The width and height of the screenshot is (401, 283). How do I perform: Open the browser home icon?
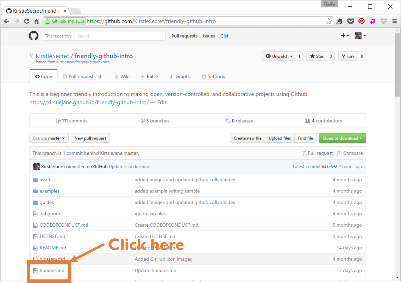[x=37, y=21]
